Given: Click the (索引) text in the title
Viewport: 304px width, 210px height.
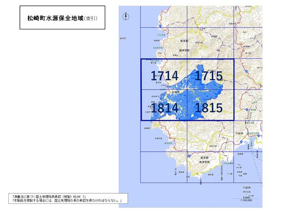Looking at the screenshot, I should coord(91,18).
